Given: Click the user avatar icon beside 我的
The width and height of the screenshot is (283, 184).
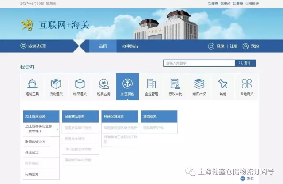Looking at the screenshot, I should point(245,46).
